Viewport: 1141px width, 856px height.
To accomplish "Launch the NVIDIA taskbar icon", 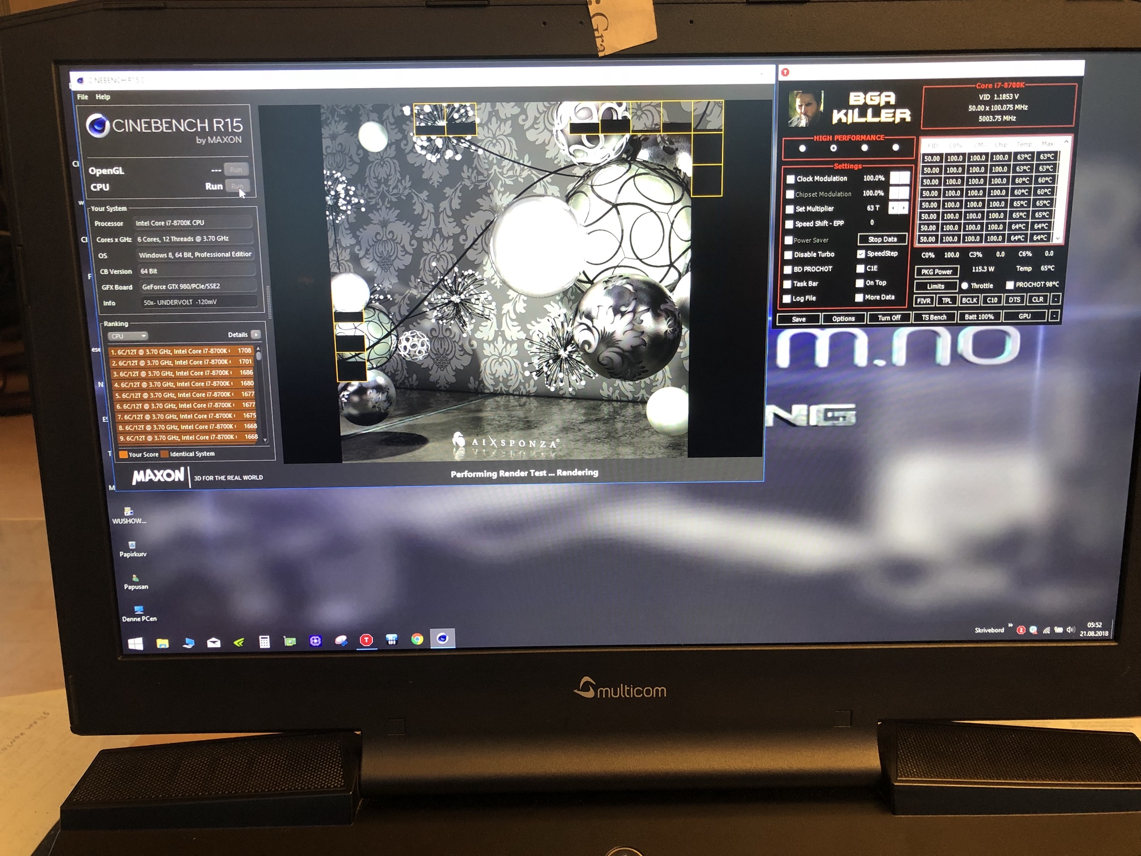I will tap(238, 642).
